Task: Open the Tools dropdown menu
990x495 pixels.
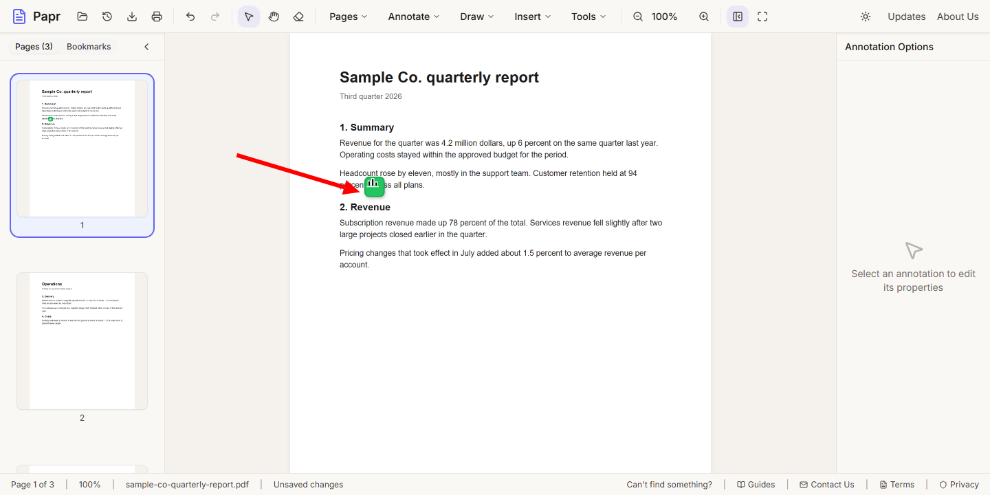Action: click(x=588, y=16)
